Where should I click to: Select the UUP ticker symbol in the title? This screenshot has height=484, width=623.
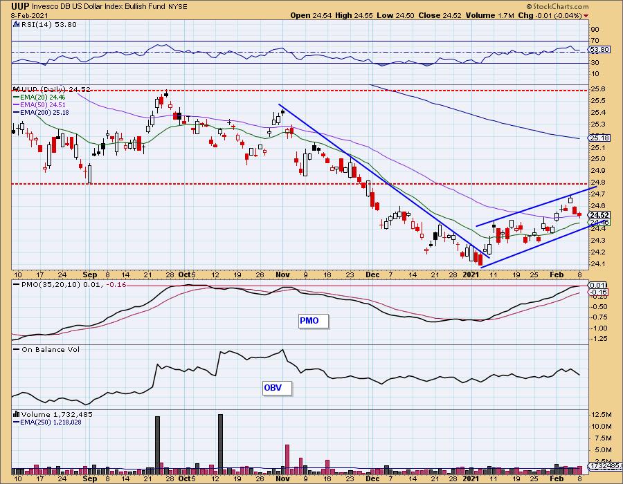coord(19,6)
